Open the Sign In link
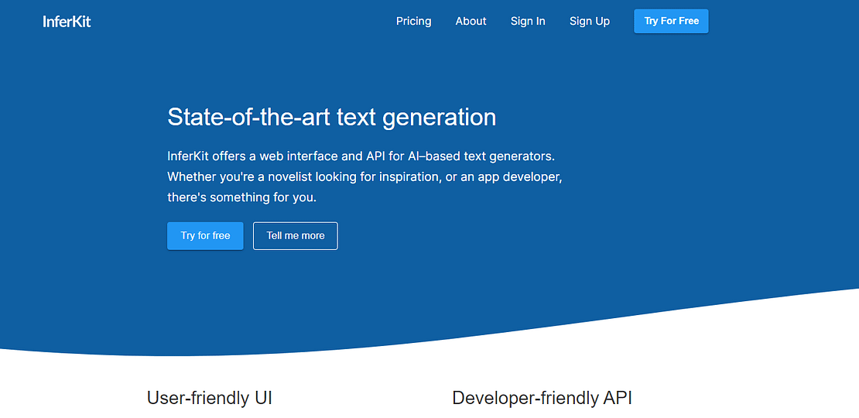 point(528,22)
